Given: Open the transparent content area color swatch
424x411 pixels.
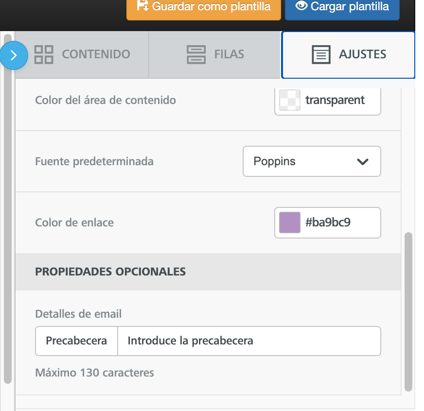Looking at the screenshot, I should click(290, 101).
